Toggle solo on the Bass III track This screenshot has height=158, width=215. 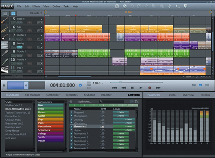click(14, 23)
